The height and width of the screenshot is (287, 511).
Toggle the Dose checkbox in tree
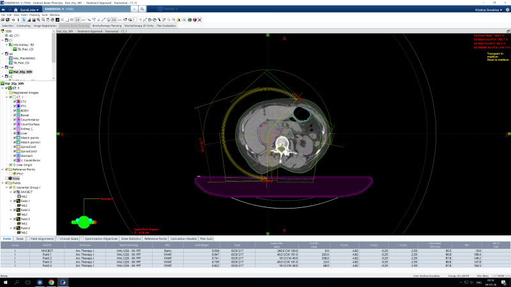(x=6, y=178)
